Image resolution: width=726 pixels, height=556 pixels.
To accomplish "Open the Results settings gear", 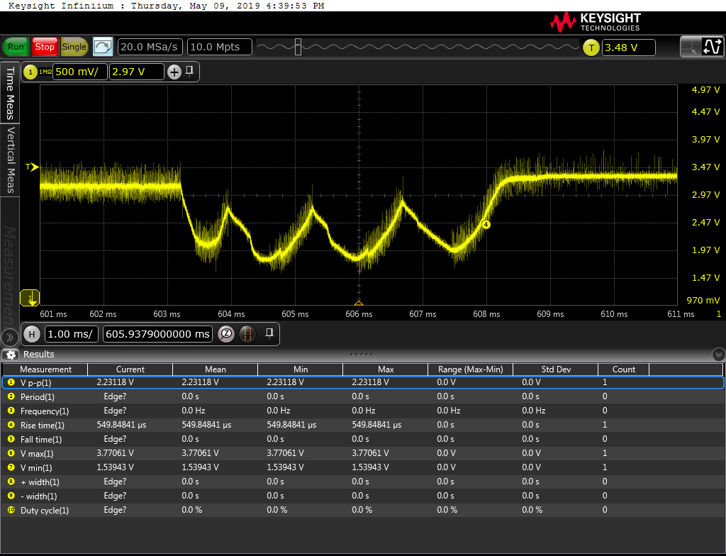I will point(10,355).
